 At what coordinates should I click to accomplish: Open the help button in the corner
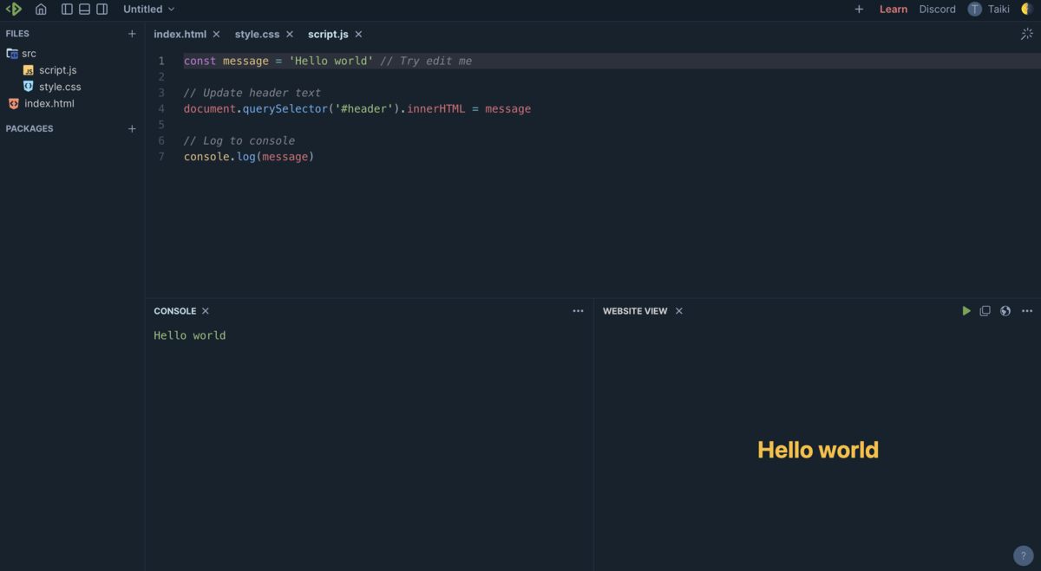(1022, 555)
